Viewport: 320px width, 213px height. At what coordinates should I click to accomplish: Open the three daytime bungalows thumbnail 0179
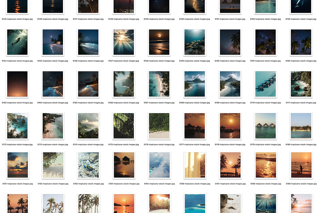pyautogui.click(x=266, y=126)
